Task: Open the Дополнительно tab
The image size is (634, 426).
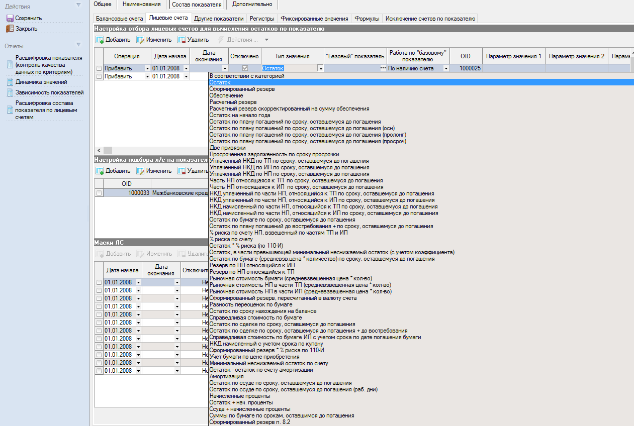Action: 252,5
